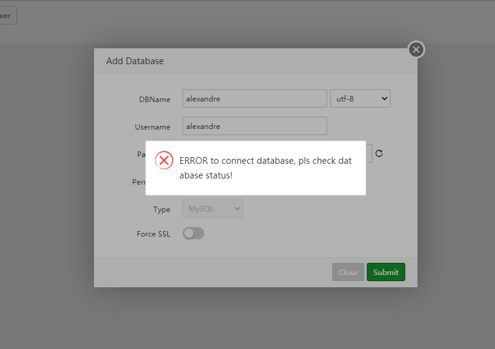This screenshot has height=349, width=495.
Task: Click the refresh password generator icon
Action: click(x=379, y=153)
